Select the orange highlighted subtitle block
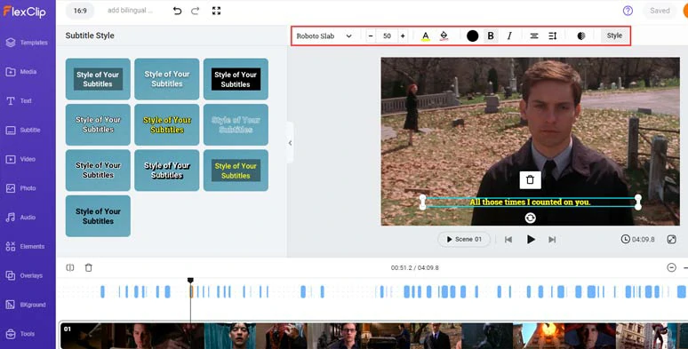This screenshot has width=688, height=349. click(x=191, y=291)
